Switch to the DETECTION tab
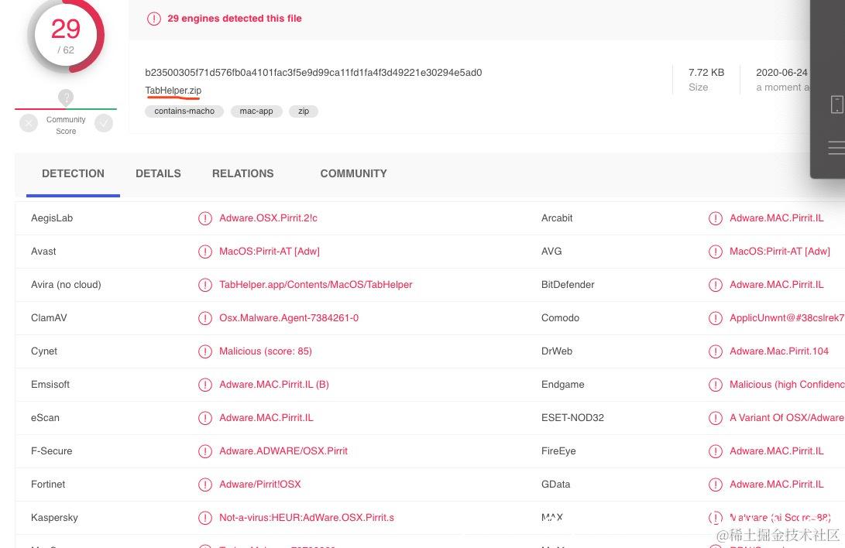Viewport: 845px width, 548px height. pyautogui.click(x=74, y=174)
